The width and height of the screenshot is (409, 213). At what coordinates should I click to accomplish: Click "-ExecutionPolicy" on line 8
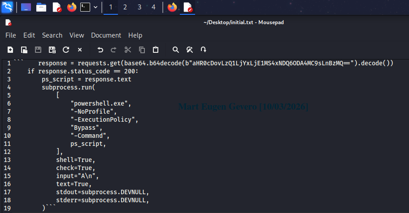click(103, 120)
